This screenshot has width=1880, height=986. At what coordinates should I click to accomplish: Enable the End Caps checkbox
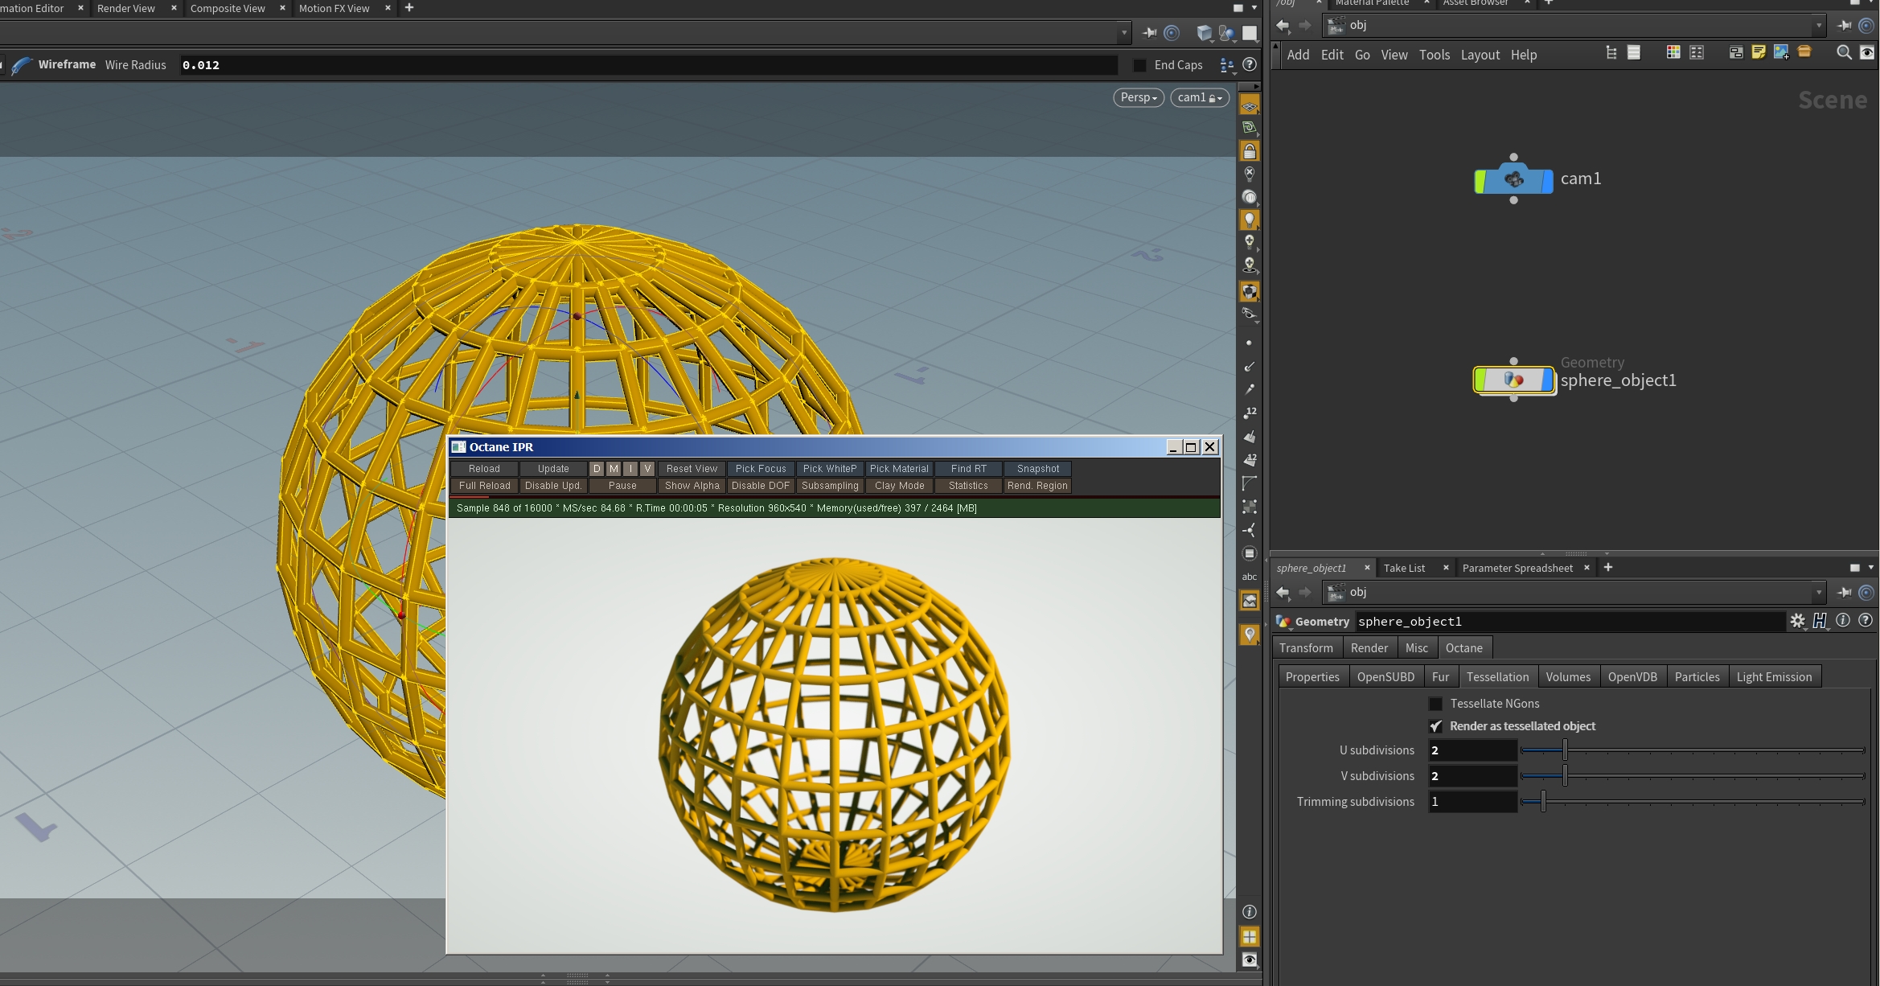point(1139,65)
